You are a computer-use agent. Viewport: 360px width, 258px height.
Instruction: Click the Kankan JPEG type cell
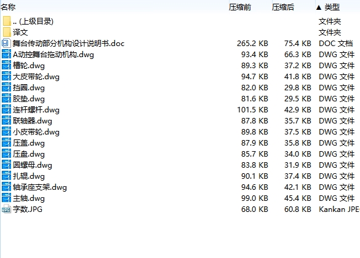339,209
